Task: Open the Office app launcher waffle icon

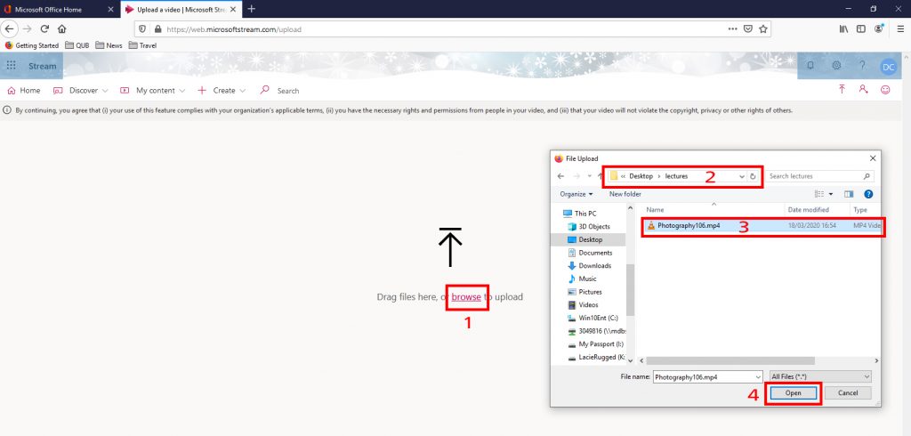Action: click(x=12, y=66)
